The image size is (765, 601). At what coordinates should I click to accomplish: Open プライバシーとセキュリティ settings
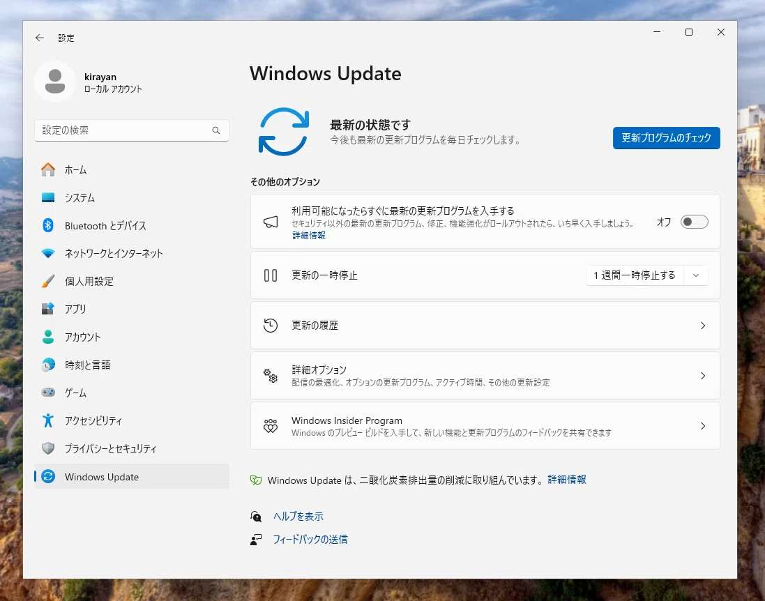tap(132, 448)
